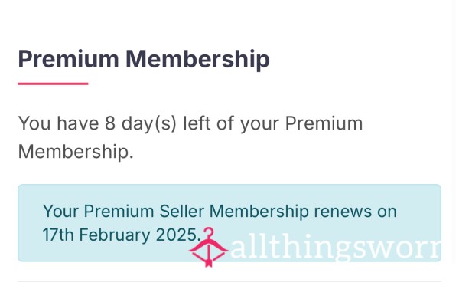Click the word 'Premium' in the heading
This screenshot has width=459, height=289.
[x=69, y=59]
